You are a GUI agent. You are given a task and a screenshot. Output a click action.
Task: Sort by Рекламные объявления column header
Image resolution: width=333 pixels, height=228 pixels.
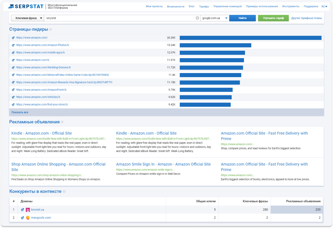coord(303,201)
